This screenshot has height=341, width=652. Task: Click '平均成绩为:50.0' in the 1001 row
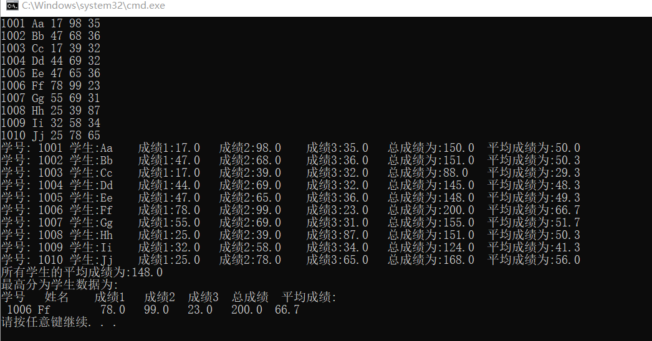click(x=534, y=148)
